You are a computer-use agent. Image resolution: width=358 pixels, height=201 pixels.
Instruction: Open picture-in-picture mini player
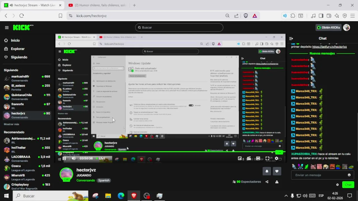(x=240, y=158)
